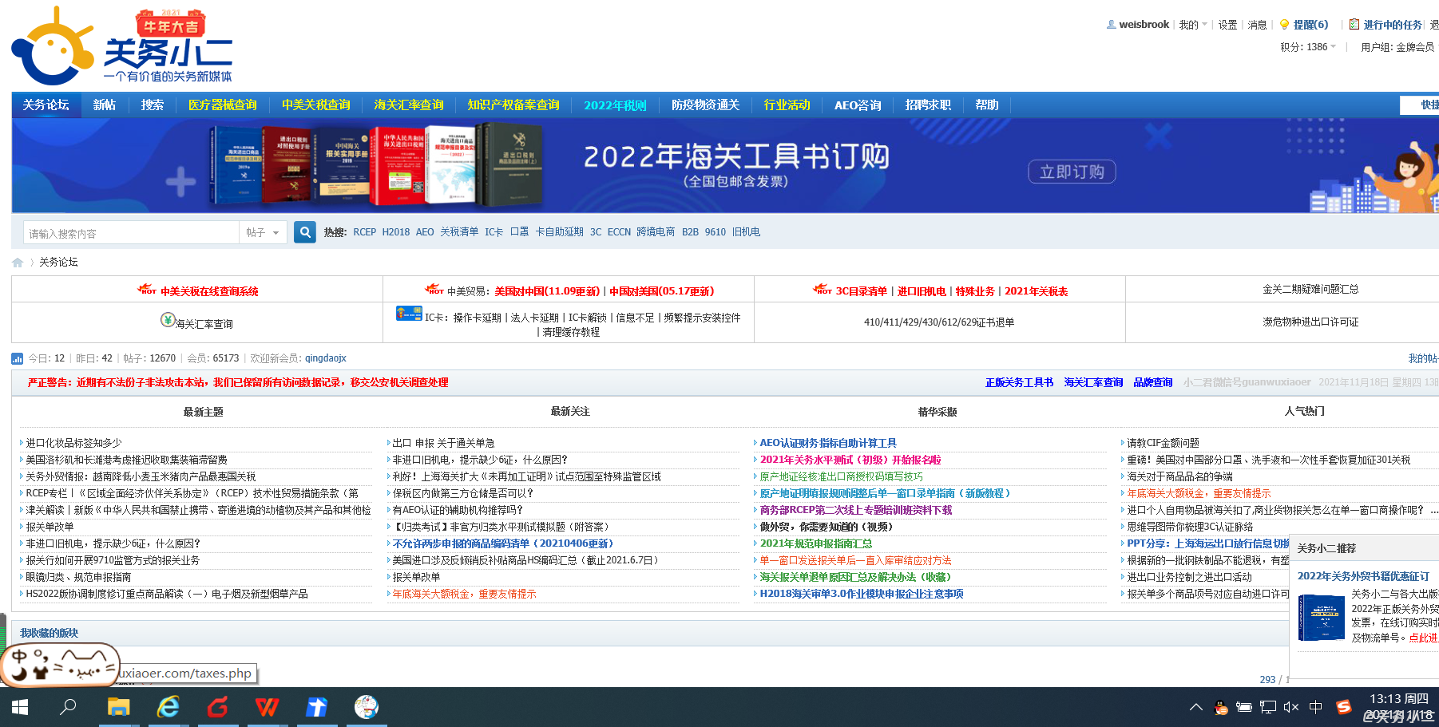Screen dimensions: 1439x727
Task: Open thread 报关单改单 under 最新关注
Action: pos(416,577)
